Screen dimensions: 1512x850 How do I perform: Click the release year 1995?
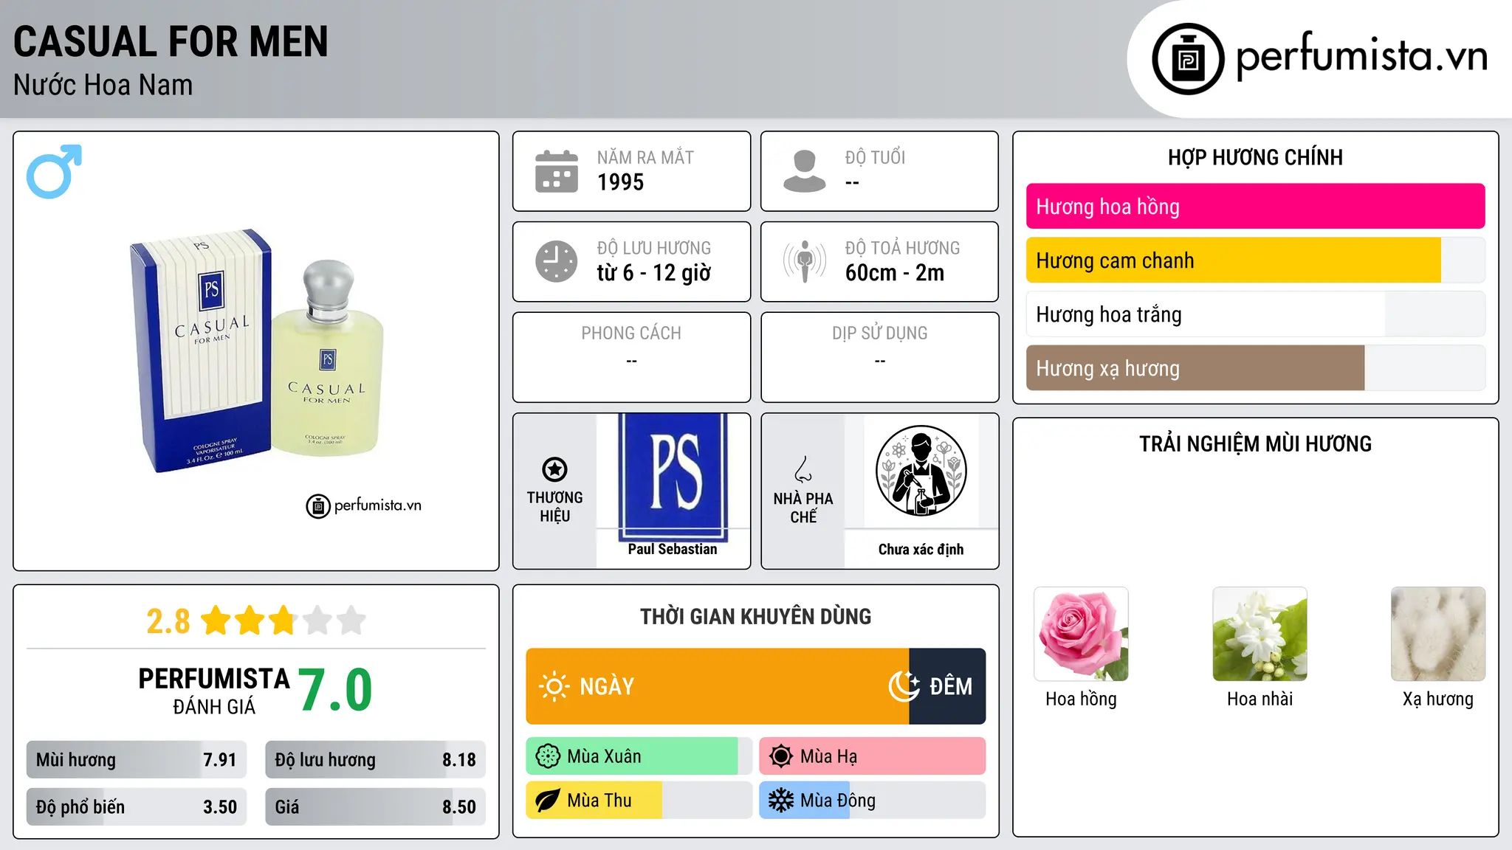(x=620, y=182)
